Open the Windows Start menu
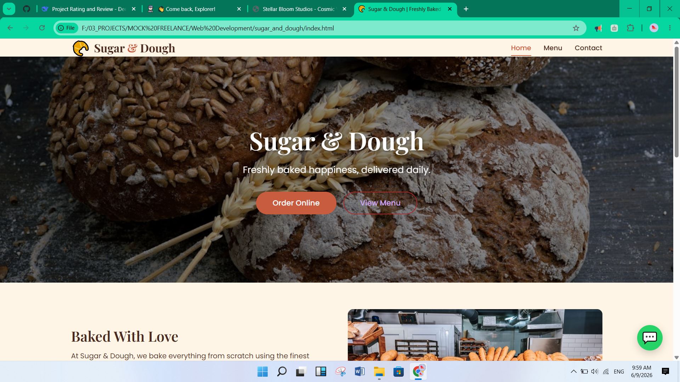 pos(262,372)
